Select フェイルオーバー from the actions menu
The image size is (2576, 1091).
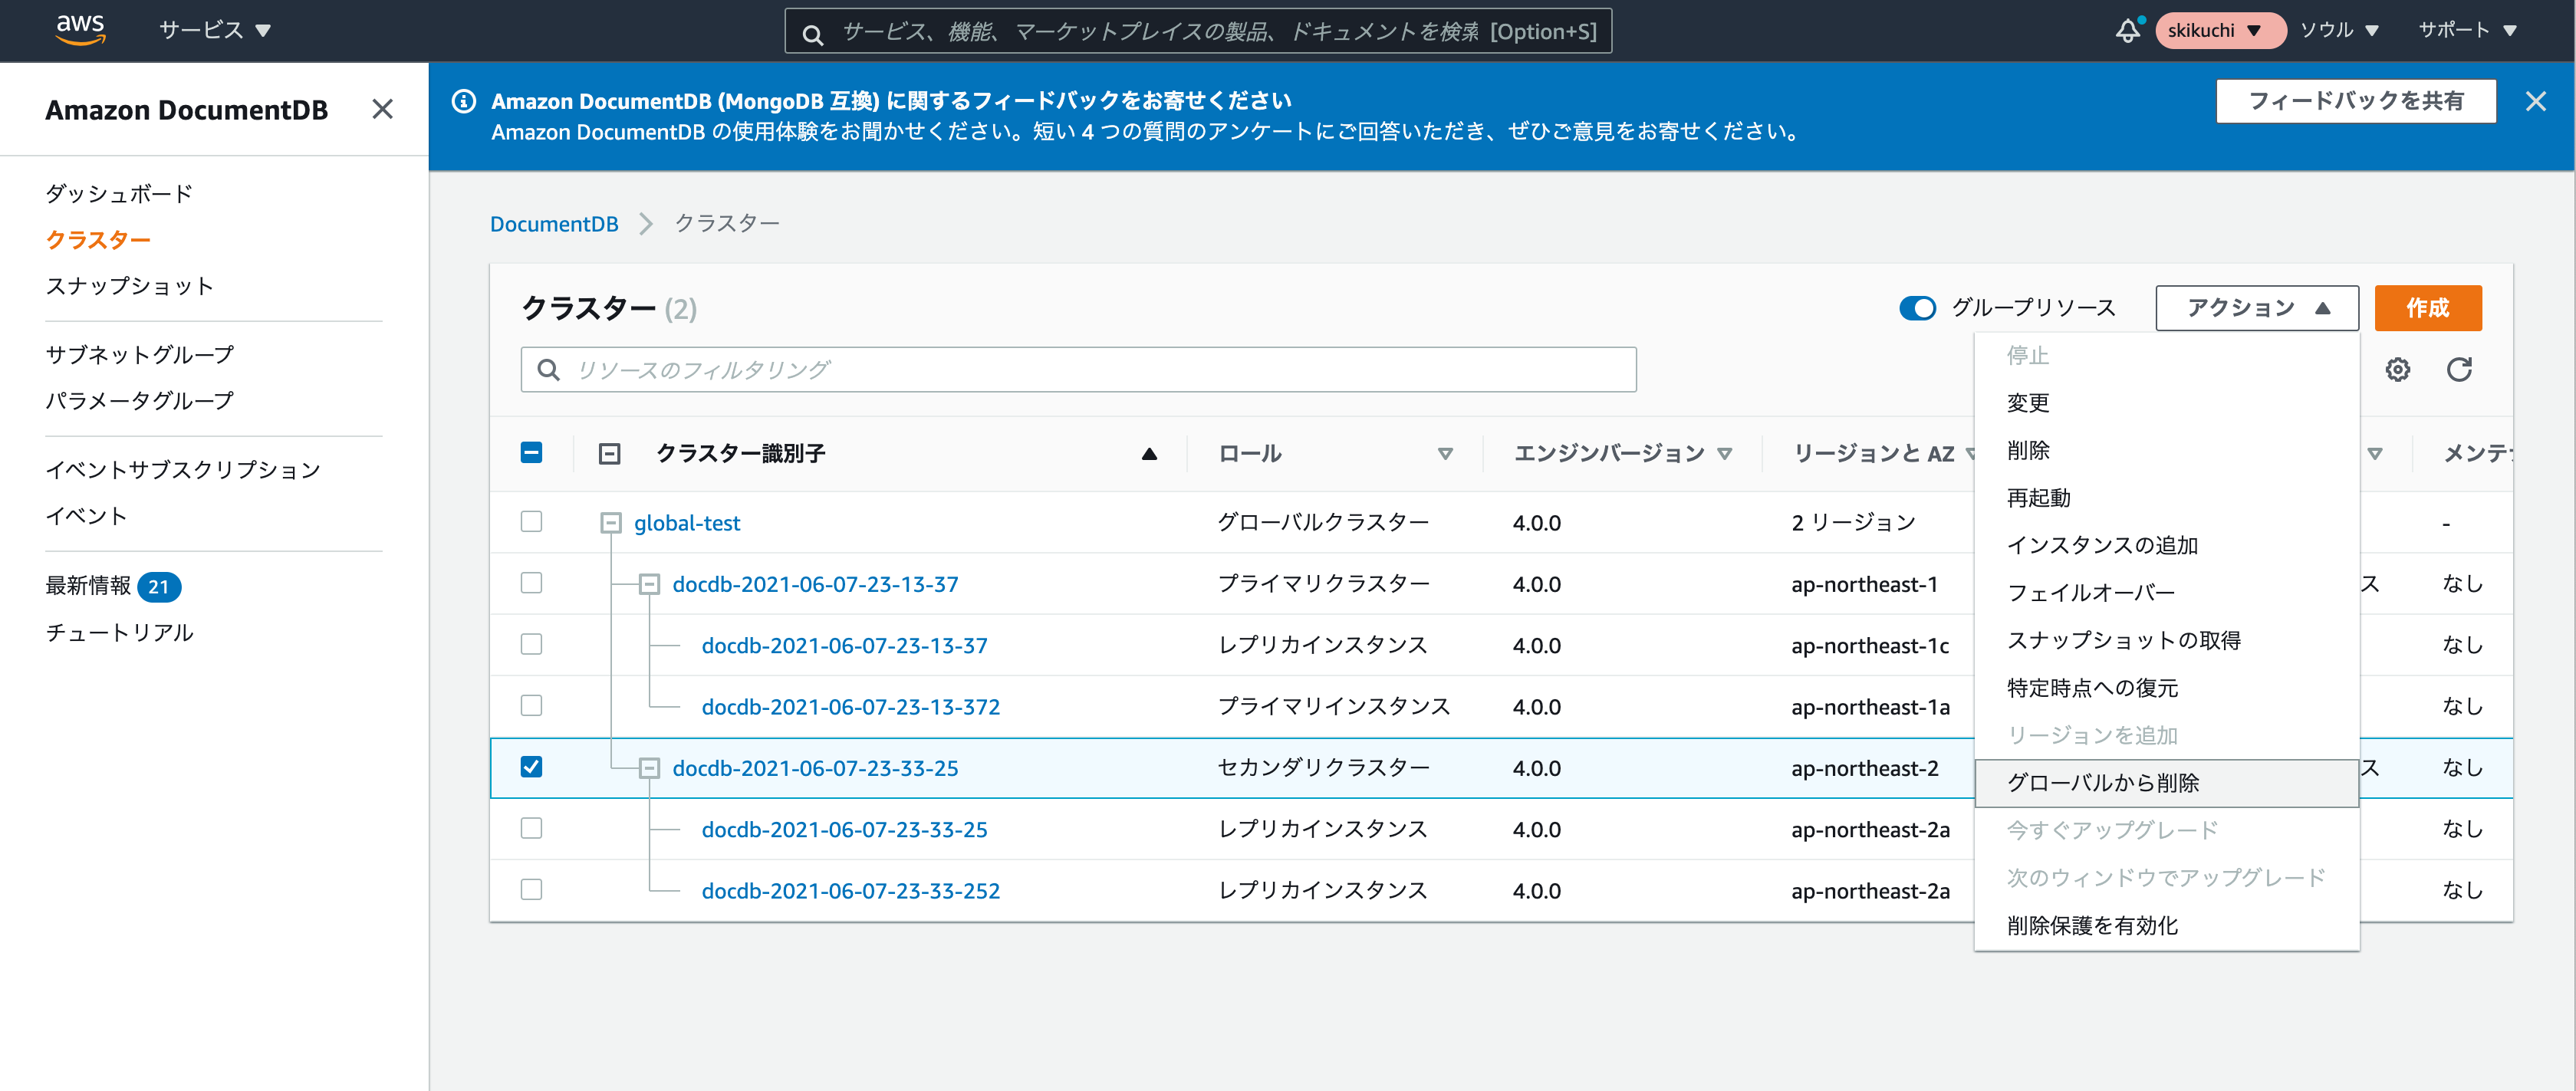(2090, 591)
